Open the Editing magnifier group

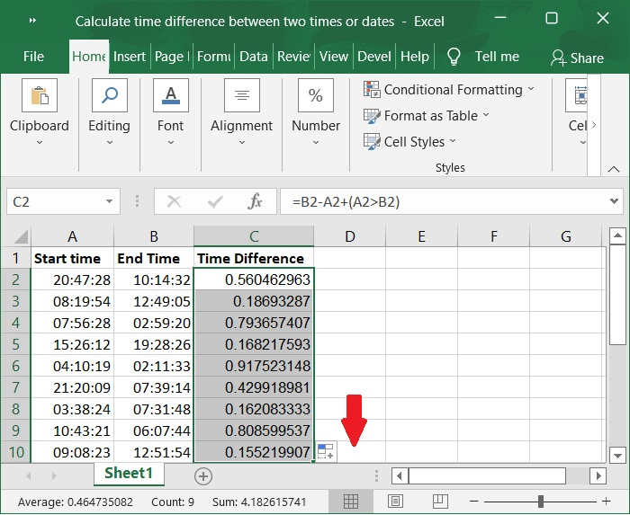pyautogui.click(x=109, y=96)
